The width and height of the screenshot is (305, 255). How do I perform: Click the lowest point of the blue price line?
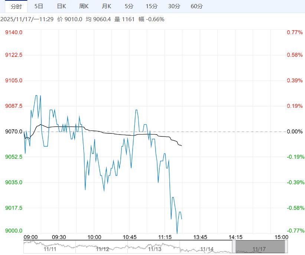(177, 233)
